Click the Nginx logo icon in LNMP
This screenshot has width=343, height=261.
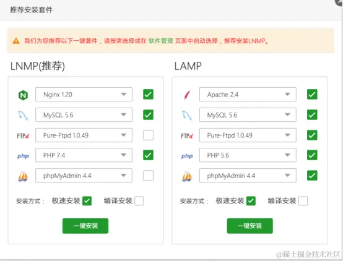(x=23, y=95)
